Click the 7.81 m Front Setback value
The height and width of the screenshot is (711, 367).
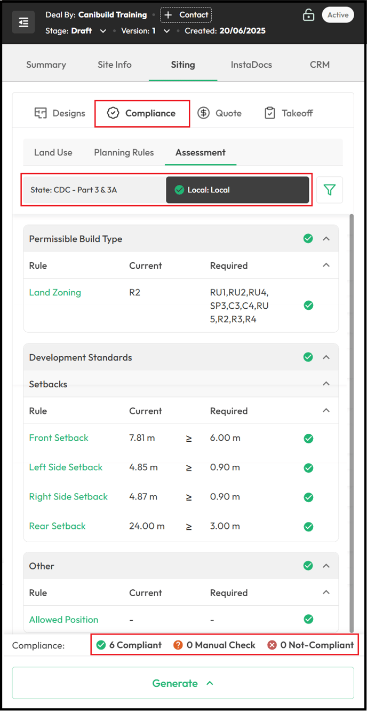coord(142,438)
